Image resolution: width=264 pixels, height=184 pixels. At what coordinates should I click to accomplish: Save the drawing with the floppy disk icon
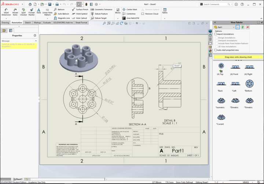49,4
